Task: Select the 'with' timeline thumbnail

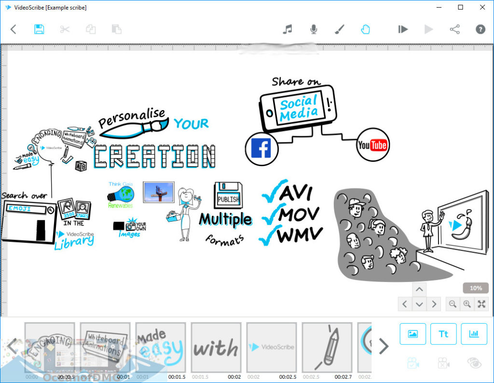Action: coord(216,348)
